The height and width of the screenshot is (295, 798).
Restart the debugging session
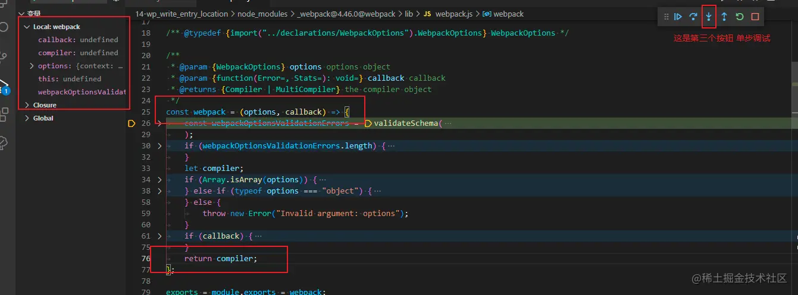point(740,17)
